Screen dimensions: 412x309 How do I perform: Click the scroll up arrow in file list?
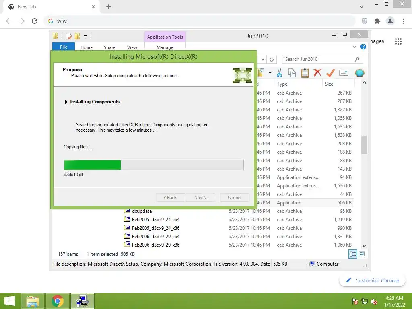(x=364, y=83)
